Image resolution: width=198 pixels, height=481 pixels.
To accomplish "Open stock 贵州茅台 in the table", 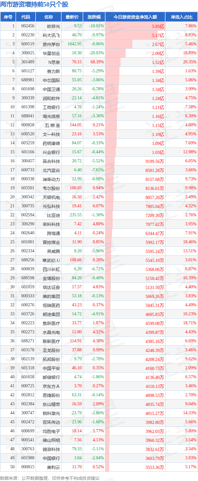I will (x=51, y=44).
